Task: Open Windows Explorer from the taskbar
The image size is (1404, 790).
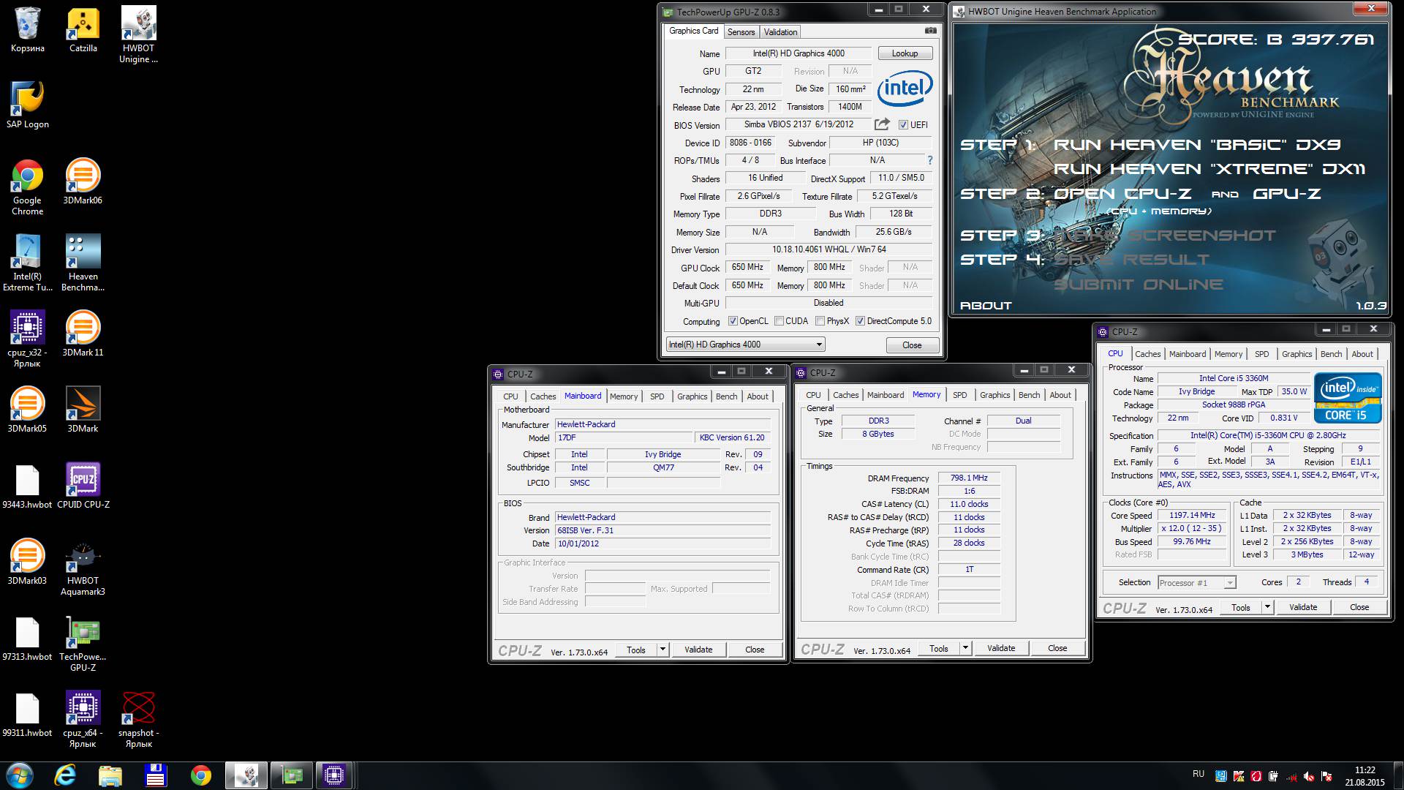Action: pyautogui.click(x=110, y=775)
